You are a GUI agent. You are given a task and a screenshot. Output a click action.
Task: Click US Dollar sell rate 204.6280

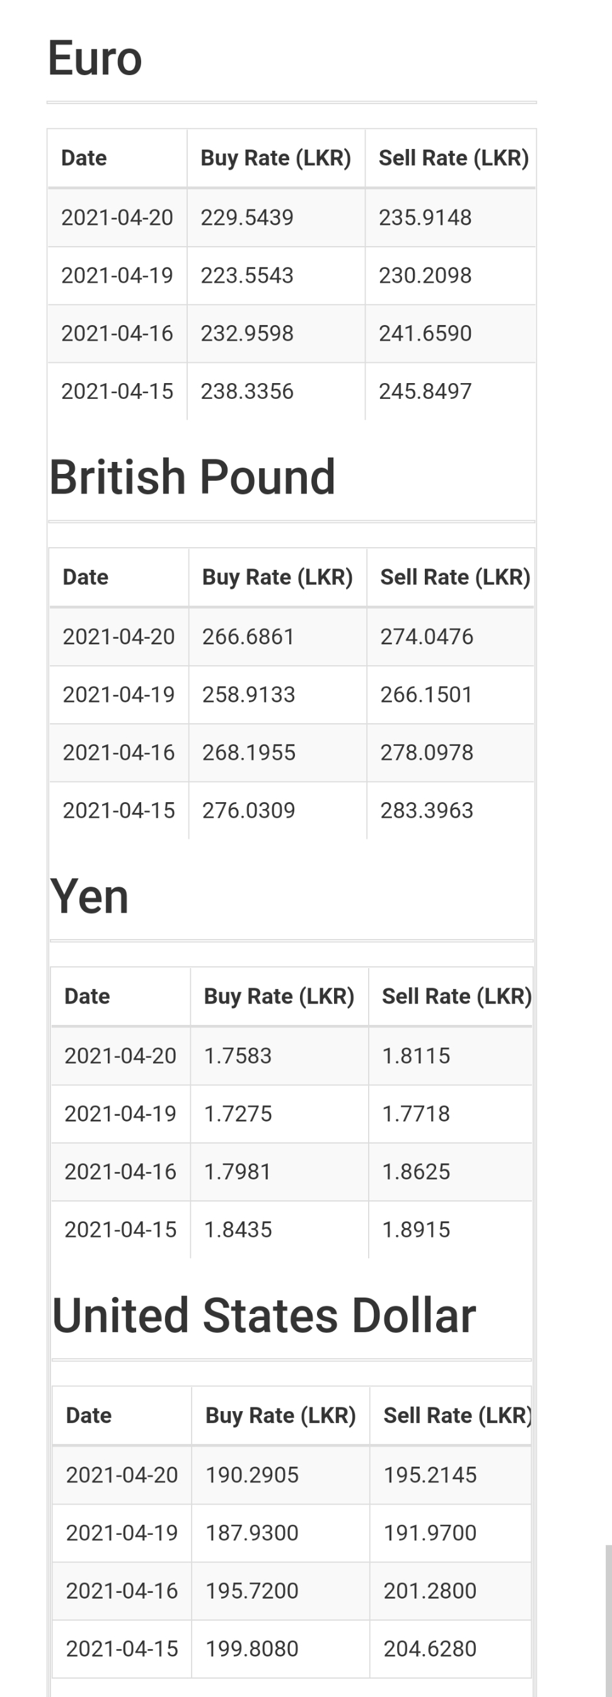coord(430,1648)
